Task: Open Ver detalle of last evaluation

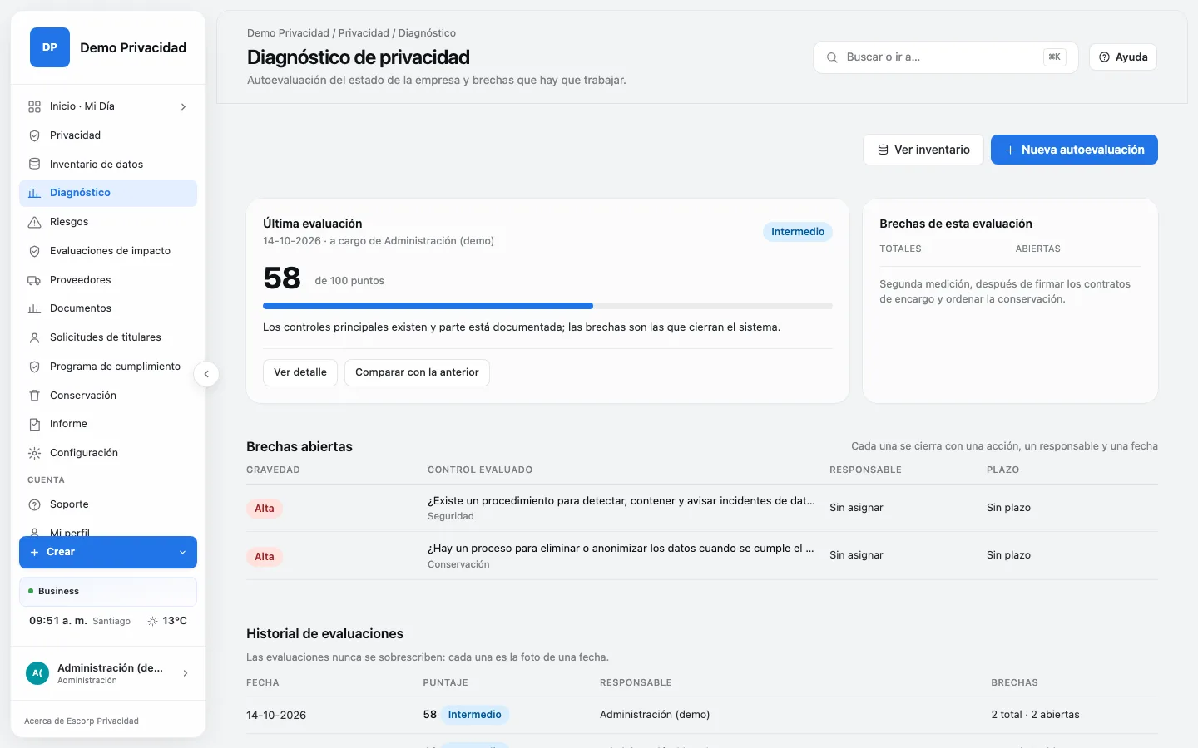Action: [300, 372]
